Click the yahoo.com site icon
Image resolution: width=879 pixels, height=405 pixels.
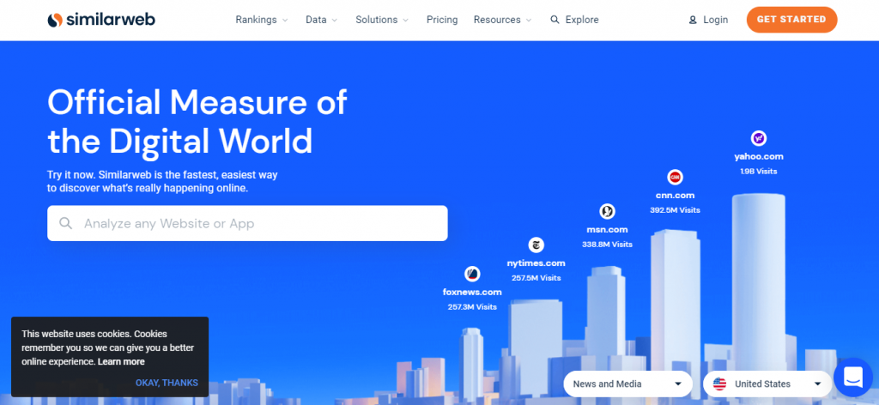(x=759, y=138)
